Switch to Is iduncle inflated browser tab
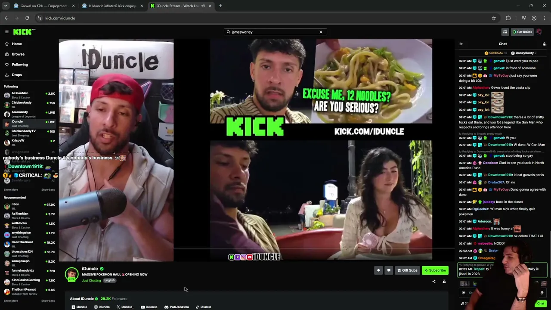Viewport: 551px width, 310px height. click(113, 6)
